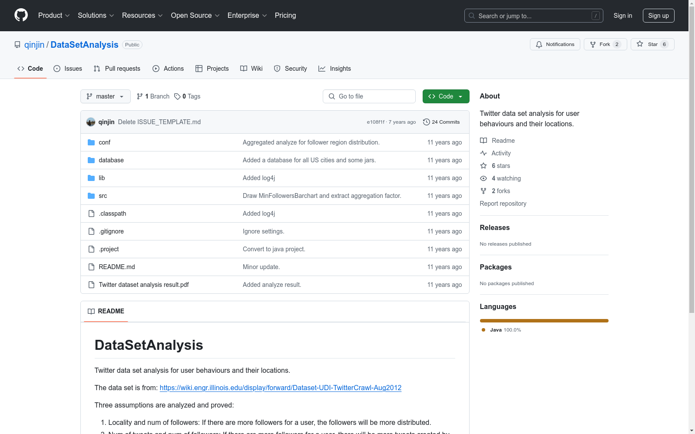Open the Projects tab
Viewport: 695px width, 434px height.
click(x=212, y=69)
